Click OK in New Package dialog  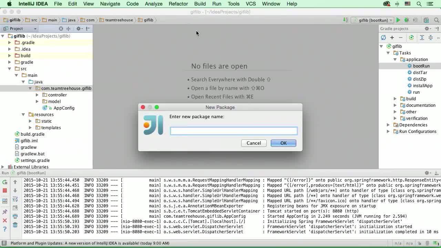pyautogui.click(x=283, y=143)
